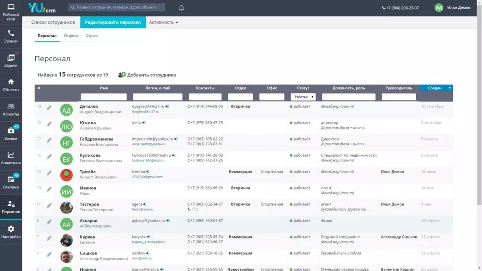Image resolution: width=482 pixels, height=271 pixels.
Task: Open the Звонки phone section
Action: pos(11,37)
